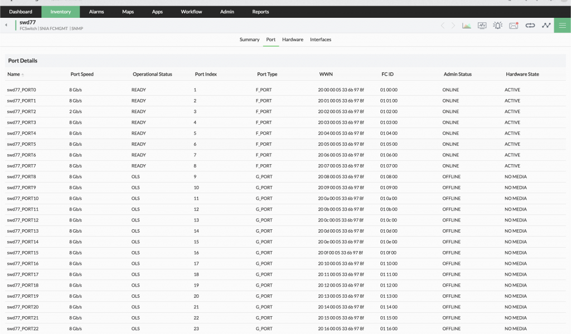Open the Maps menu
571x334 pixels.
pyautogui.click(x=128, y=12)
